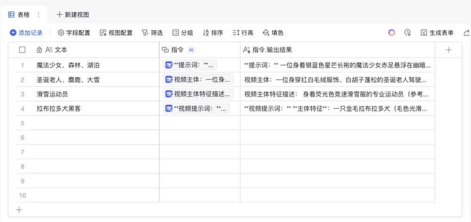The image size is (471, 222).
Task: Select empty row number 10
Action: click(x=23, y=196)
